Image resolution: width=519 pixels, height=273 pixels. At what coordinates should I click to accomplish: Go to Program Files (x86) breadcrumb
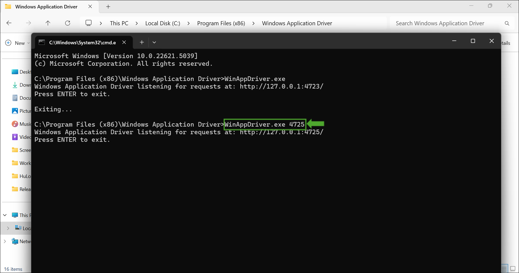(x=221, y=23)
